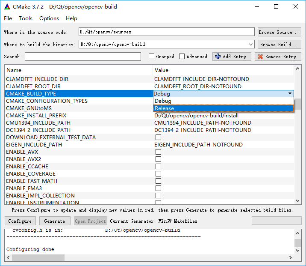Enable the ENABLE_IMPL_COLLECTION checkbox
Image resolution: width=306 pixels, height=266 pixels.
point(158,195)
